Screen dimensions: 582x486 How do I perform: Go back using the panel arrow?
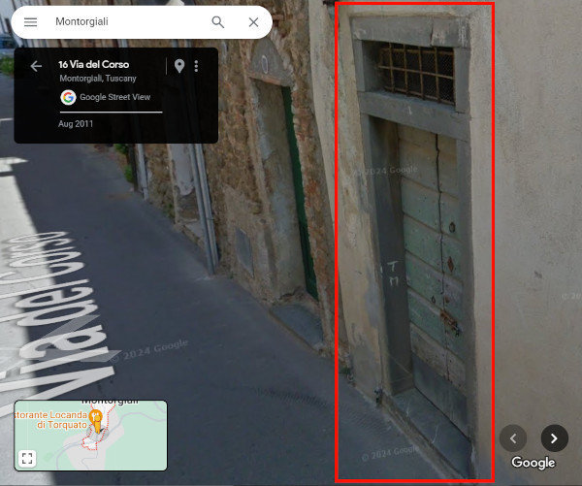36,67
